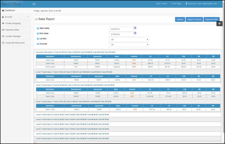This screenshot has height=144, width=225.
Task: Click the $398.75 SV cell
Action: tap(150, 63)
